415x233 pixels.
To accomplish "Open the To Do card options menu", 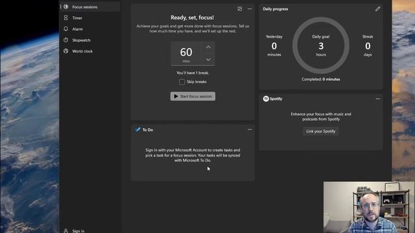I will click(250, 129).
